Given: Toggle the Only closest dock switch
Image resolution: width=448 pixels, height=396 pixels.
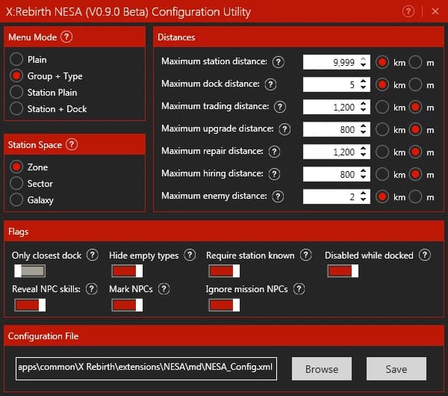Looking at the screenshot, I should [x=30, y=270].
